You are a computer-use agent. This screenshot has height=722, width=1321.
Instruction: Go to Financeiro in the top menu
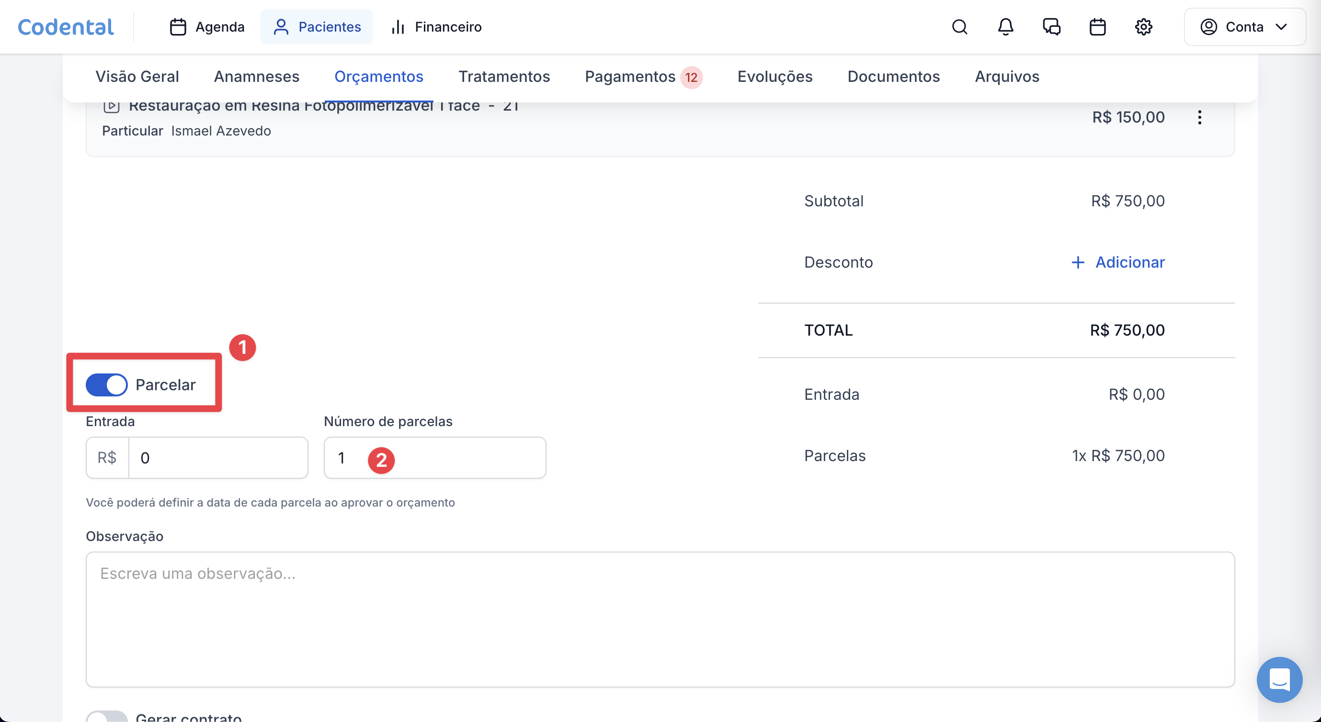pyautogui.click(x=436, y=27)
